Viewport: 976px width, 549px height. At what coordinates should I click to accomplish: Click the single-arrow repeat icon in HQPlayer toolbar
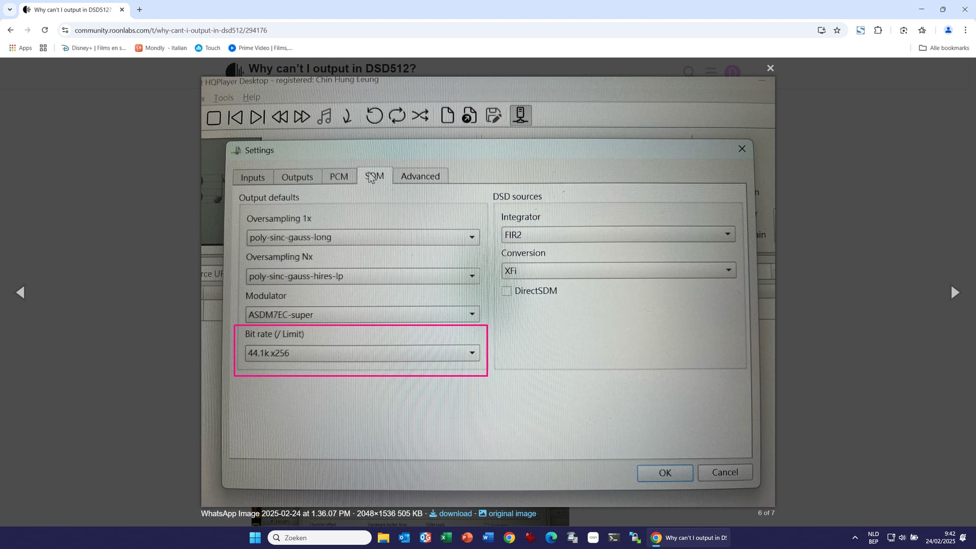point(374,116)
